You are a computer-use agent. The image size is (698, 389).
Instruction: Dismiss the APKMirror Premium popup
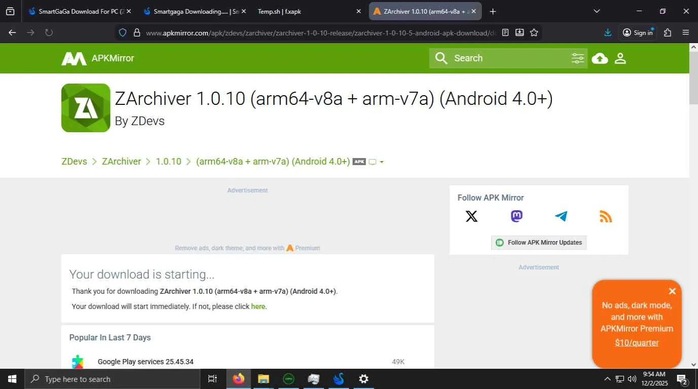pyautogui.click(x=672, y=291)
